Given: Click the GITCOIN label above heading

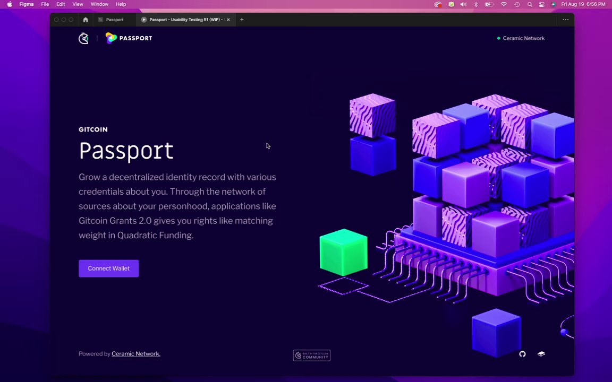Looking at the screenshot, I should pyautogui.click(x=93, y=129).
